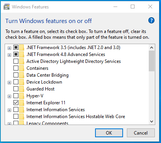This screenshot has width=161, height=143.
Task: Expand the .NET Framework 4.8 Advanced Services node
Action: [x=9, y=55]
